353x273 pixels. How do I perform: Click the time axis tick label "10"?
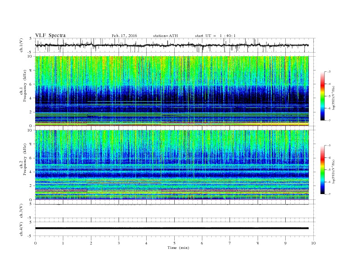click(313, 243)
